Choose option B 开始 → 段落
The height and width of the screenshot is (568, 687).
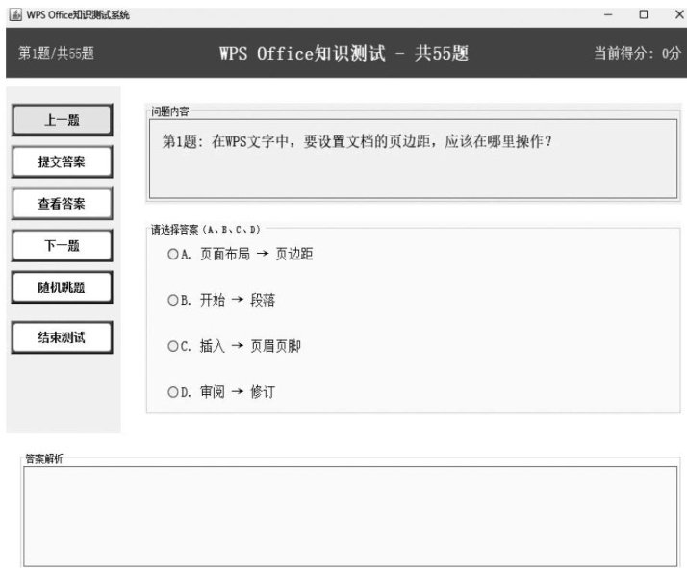pos(174,301)
